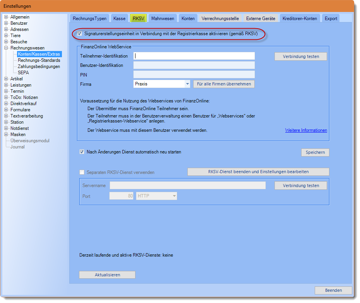This screenshot has width=360, height=303.
Task: Expand the Allgemein tree node
Action: (x=6, y=17)
